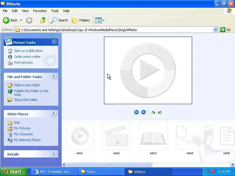Screen dimensions: 235x176
Task: Click the large preview image
Action: (x=148, y=70)
